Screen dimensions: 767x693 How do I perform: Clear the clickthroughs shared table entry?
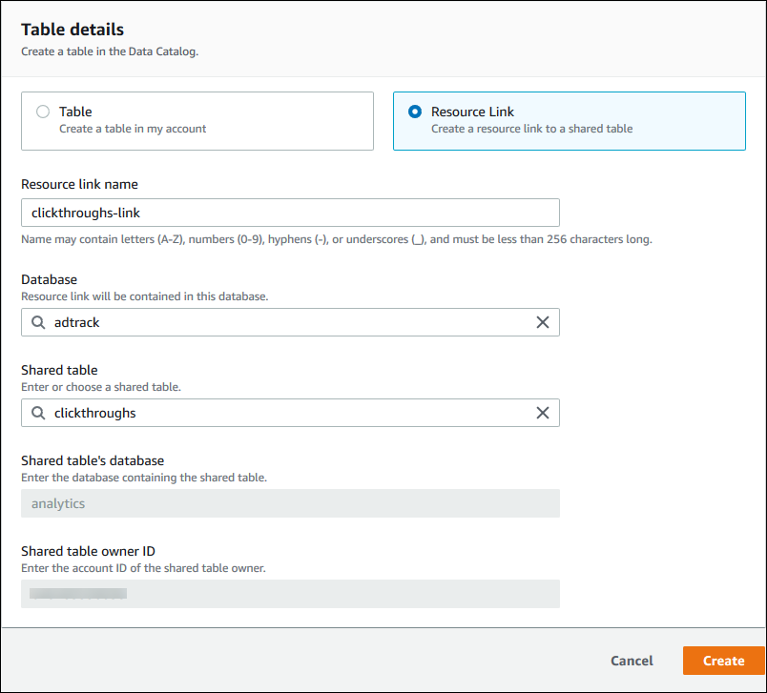542,413
